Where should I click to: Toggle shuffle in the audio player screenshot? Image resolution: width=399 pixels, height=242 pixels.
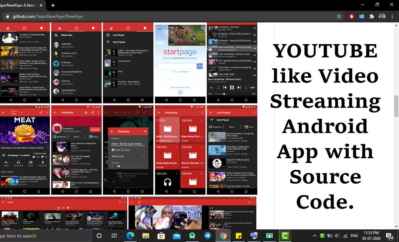(x=246, y=87)
